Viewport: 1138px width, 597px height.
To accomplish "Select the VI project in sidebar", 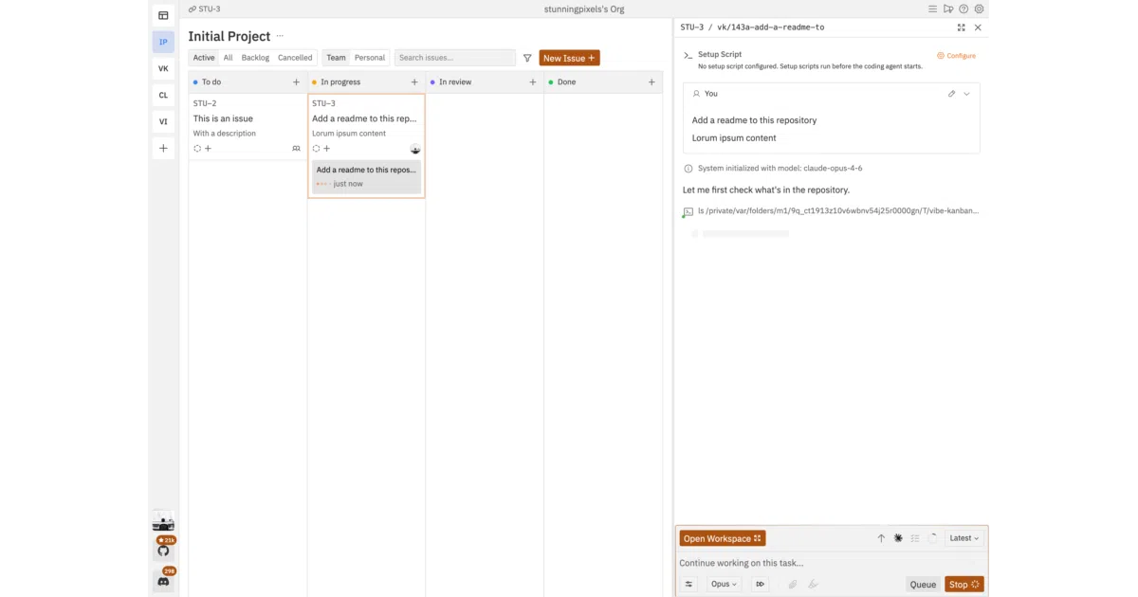I will [x=163, y=121].
